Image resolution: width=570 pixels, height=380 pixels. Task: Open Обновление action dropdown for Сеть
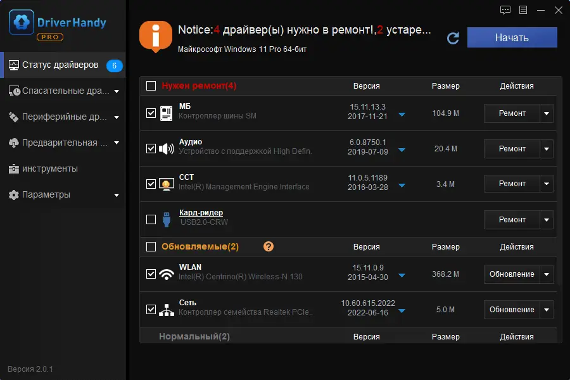coord(547,310)
